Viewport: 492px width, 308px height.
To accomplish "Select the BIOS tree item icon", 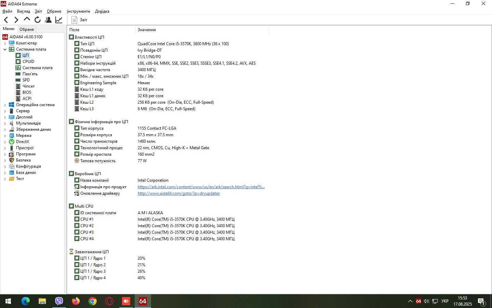I will (x=18, y=92).
